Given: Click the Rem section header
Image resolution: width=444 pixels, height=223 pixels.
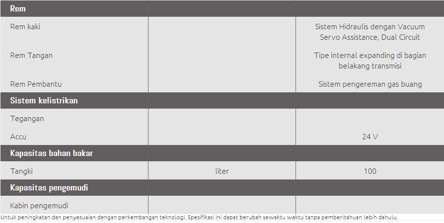Looking at the screenshot, I should click(x=18, y=9).
